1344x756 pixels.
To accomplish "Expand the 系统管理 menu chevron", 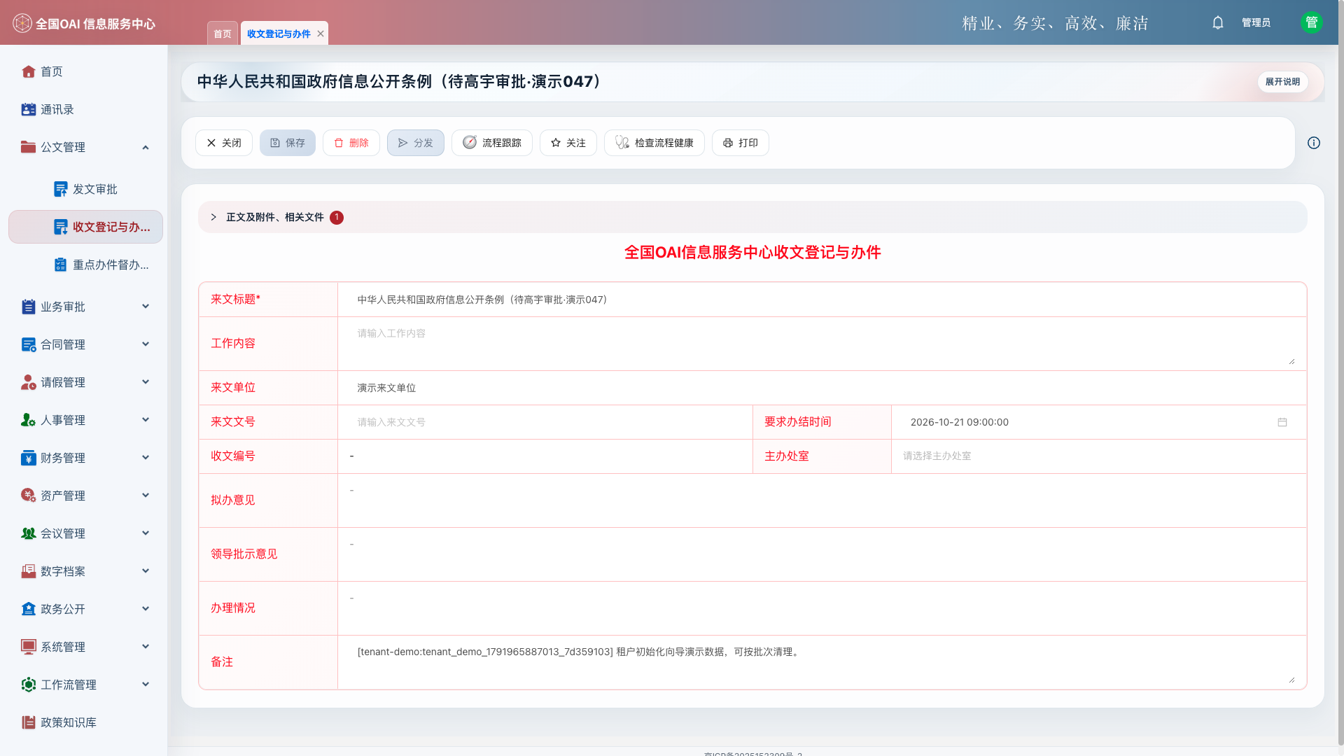I will [146, 647].
